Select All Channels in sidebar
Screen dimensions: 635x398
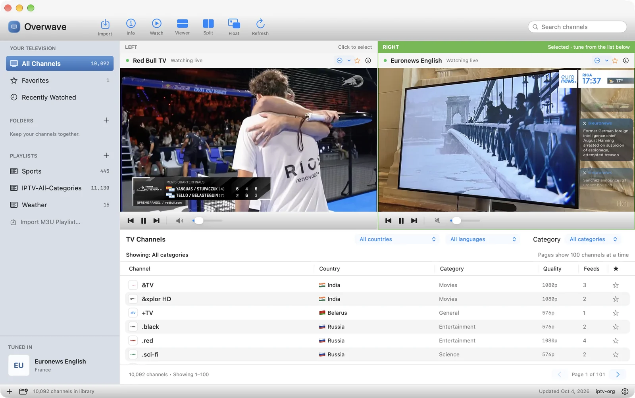60,63
